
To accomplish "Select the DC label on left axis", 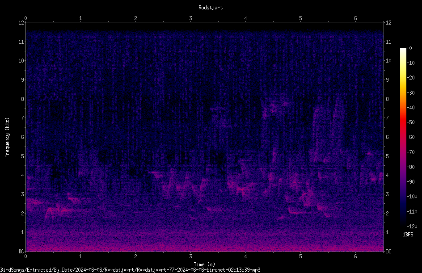I will pyautogui.click(x=21, y=252).
